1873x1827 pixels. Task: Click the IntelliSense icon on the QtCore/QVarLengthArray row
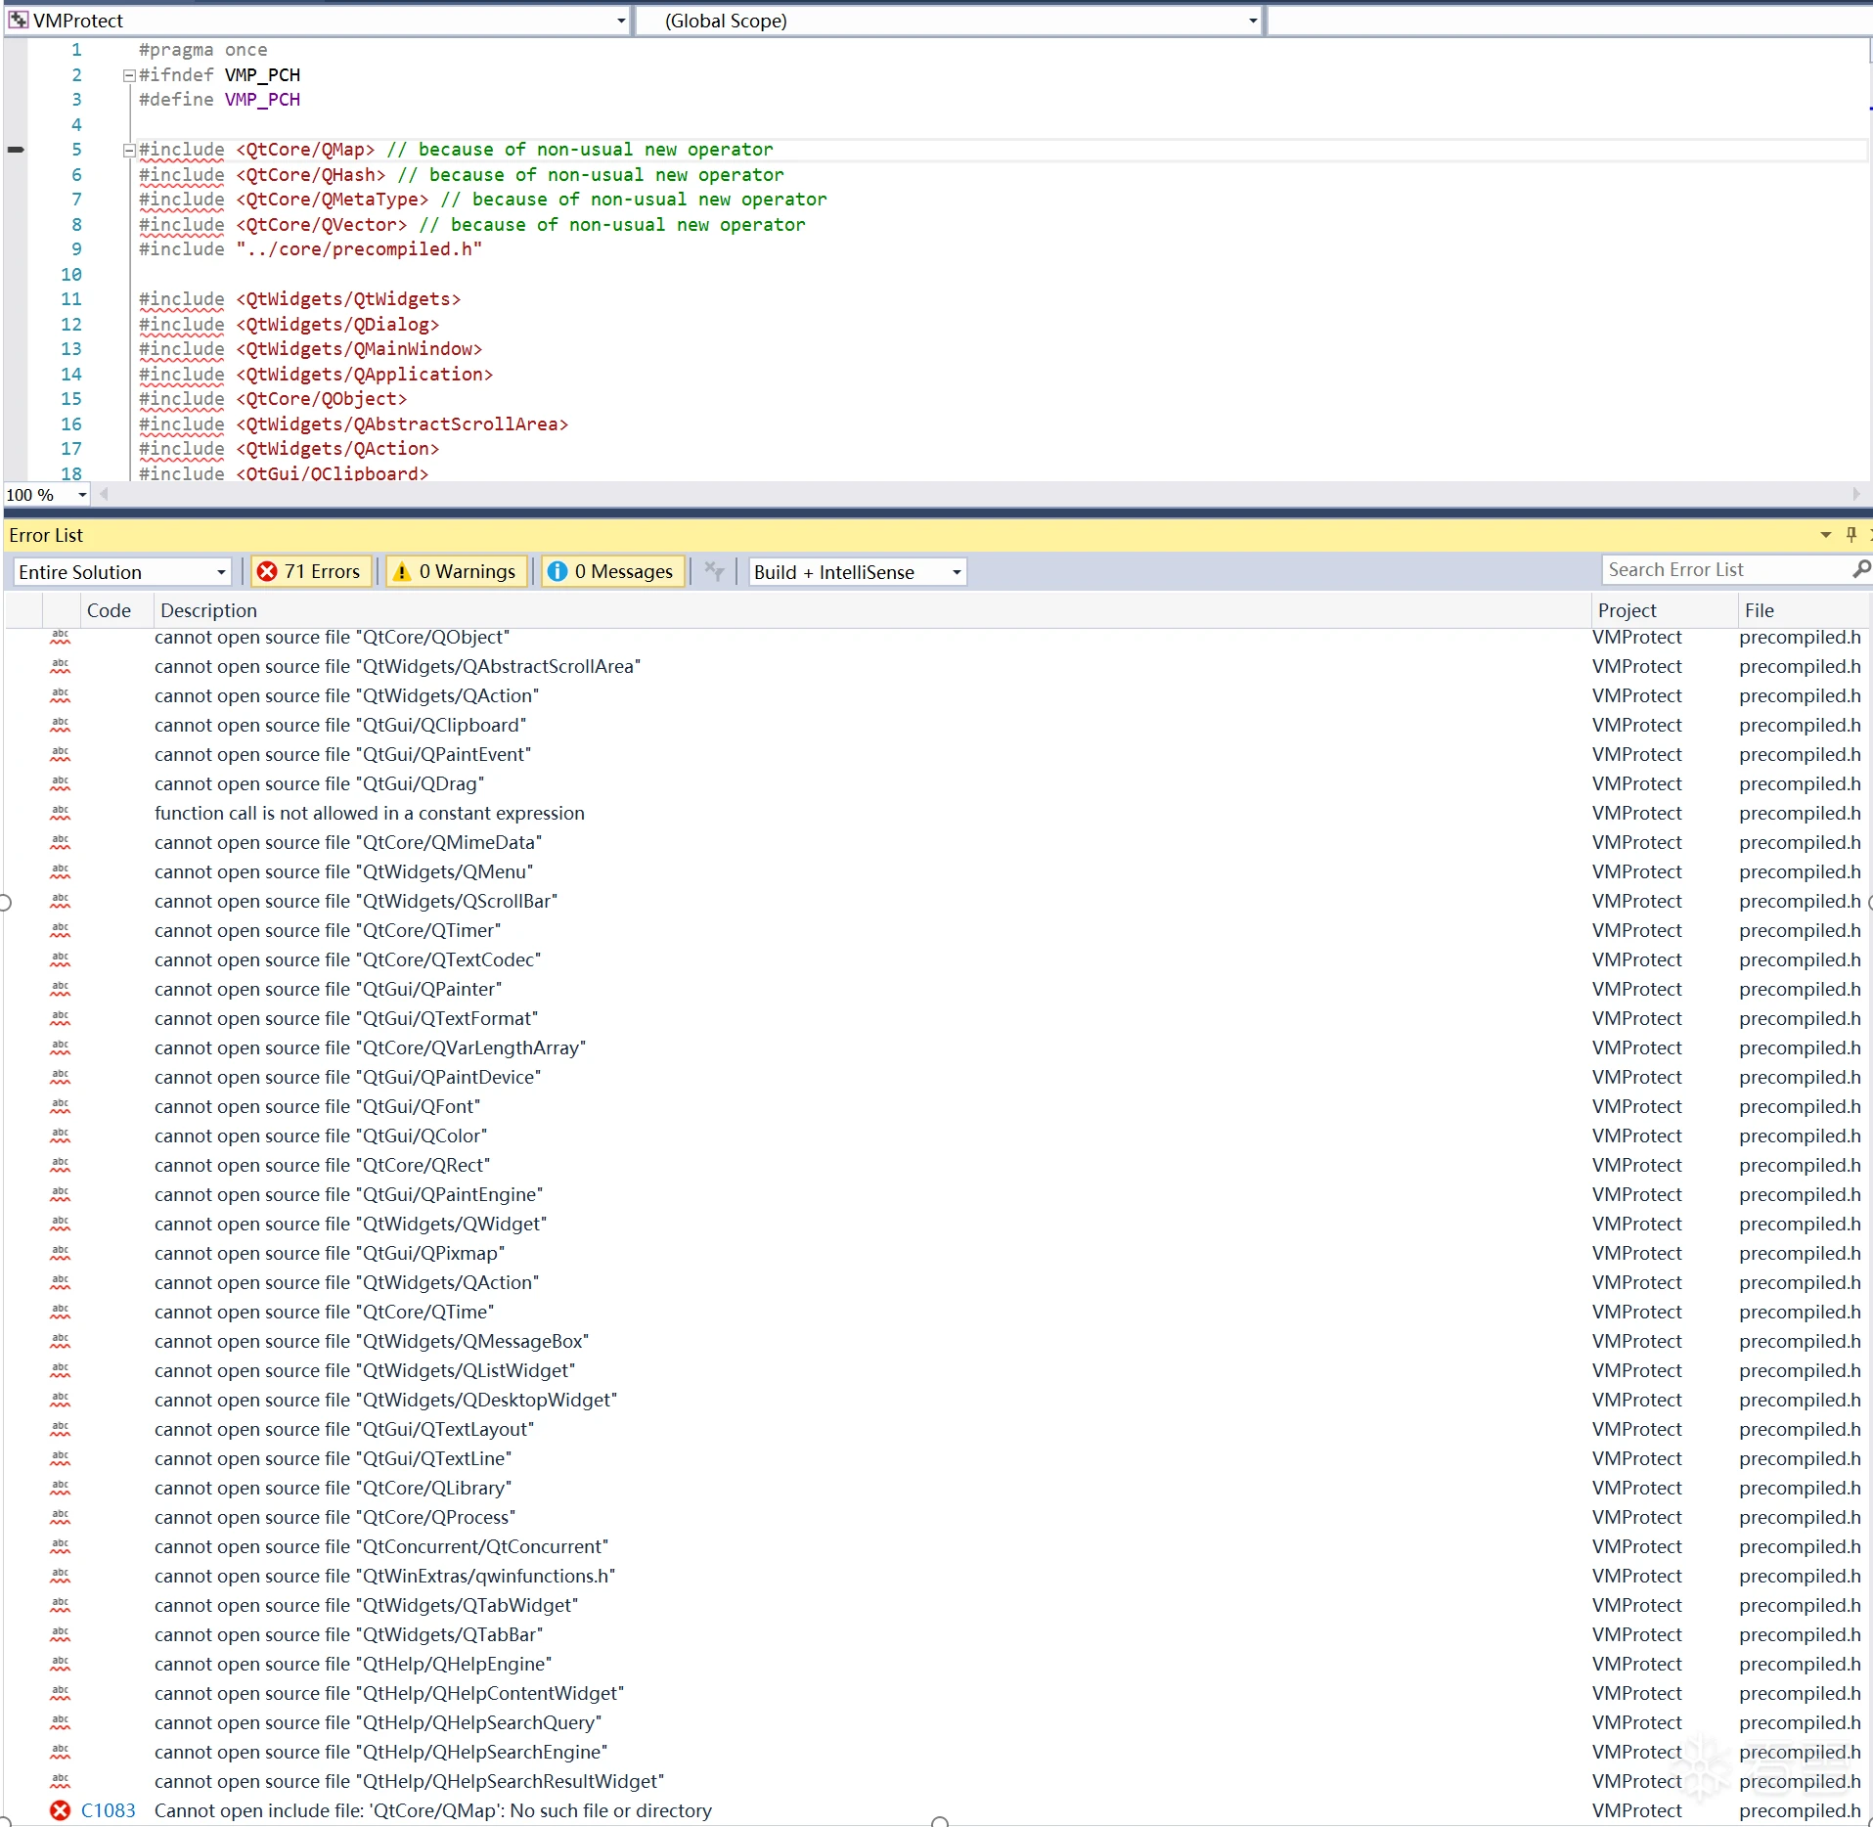pyautogui.click(x=61, y=1047)
